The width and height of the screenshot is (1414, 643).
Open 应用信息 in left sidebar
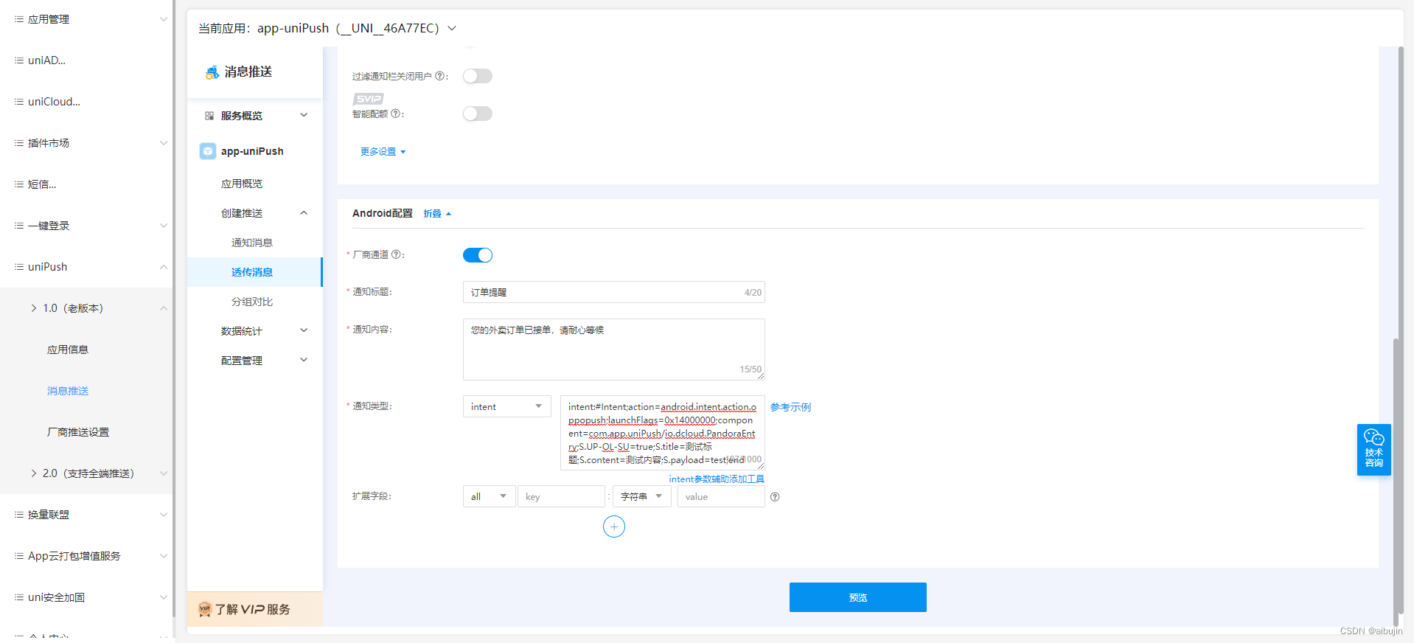(x=68, y=350)
